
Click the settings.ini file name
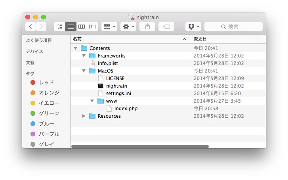pos(119,94)
